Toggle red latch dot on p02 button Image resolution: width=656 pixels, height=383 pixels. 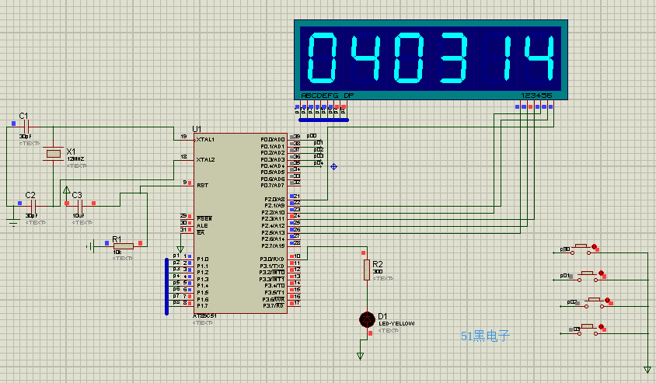coord(607,300)
